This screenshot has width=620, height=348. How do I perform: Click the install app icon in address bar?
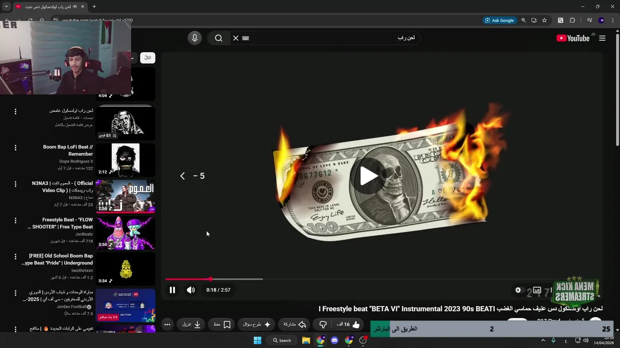(x=534, y=20)
